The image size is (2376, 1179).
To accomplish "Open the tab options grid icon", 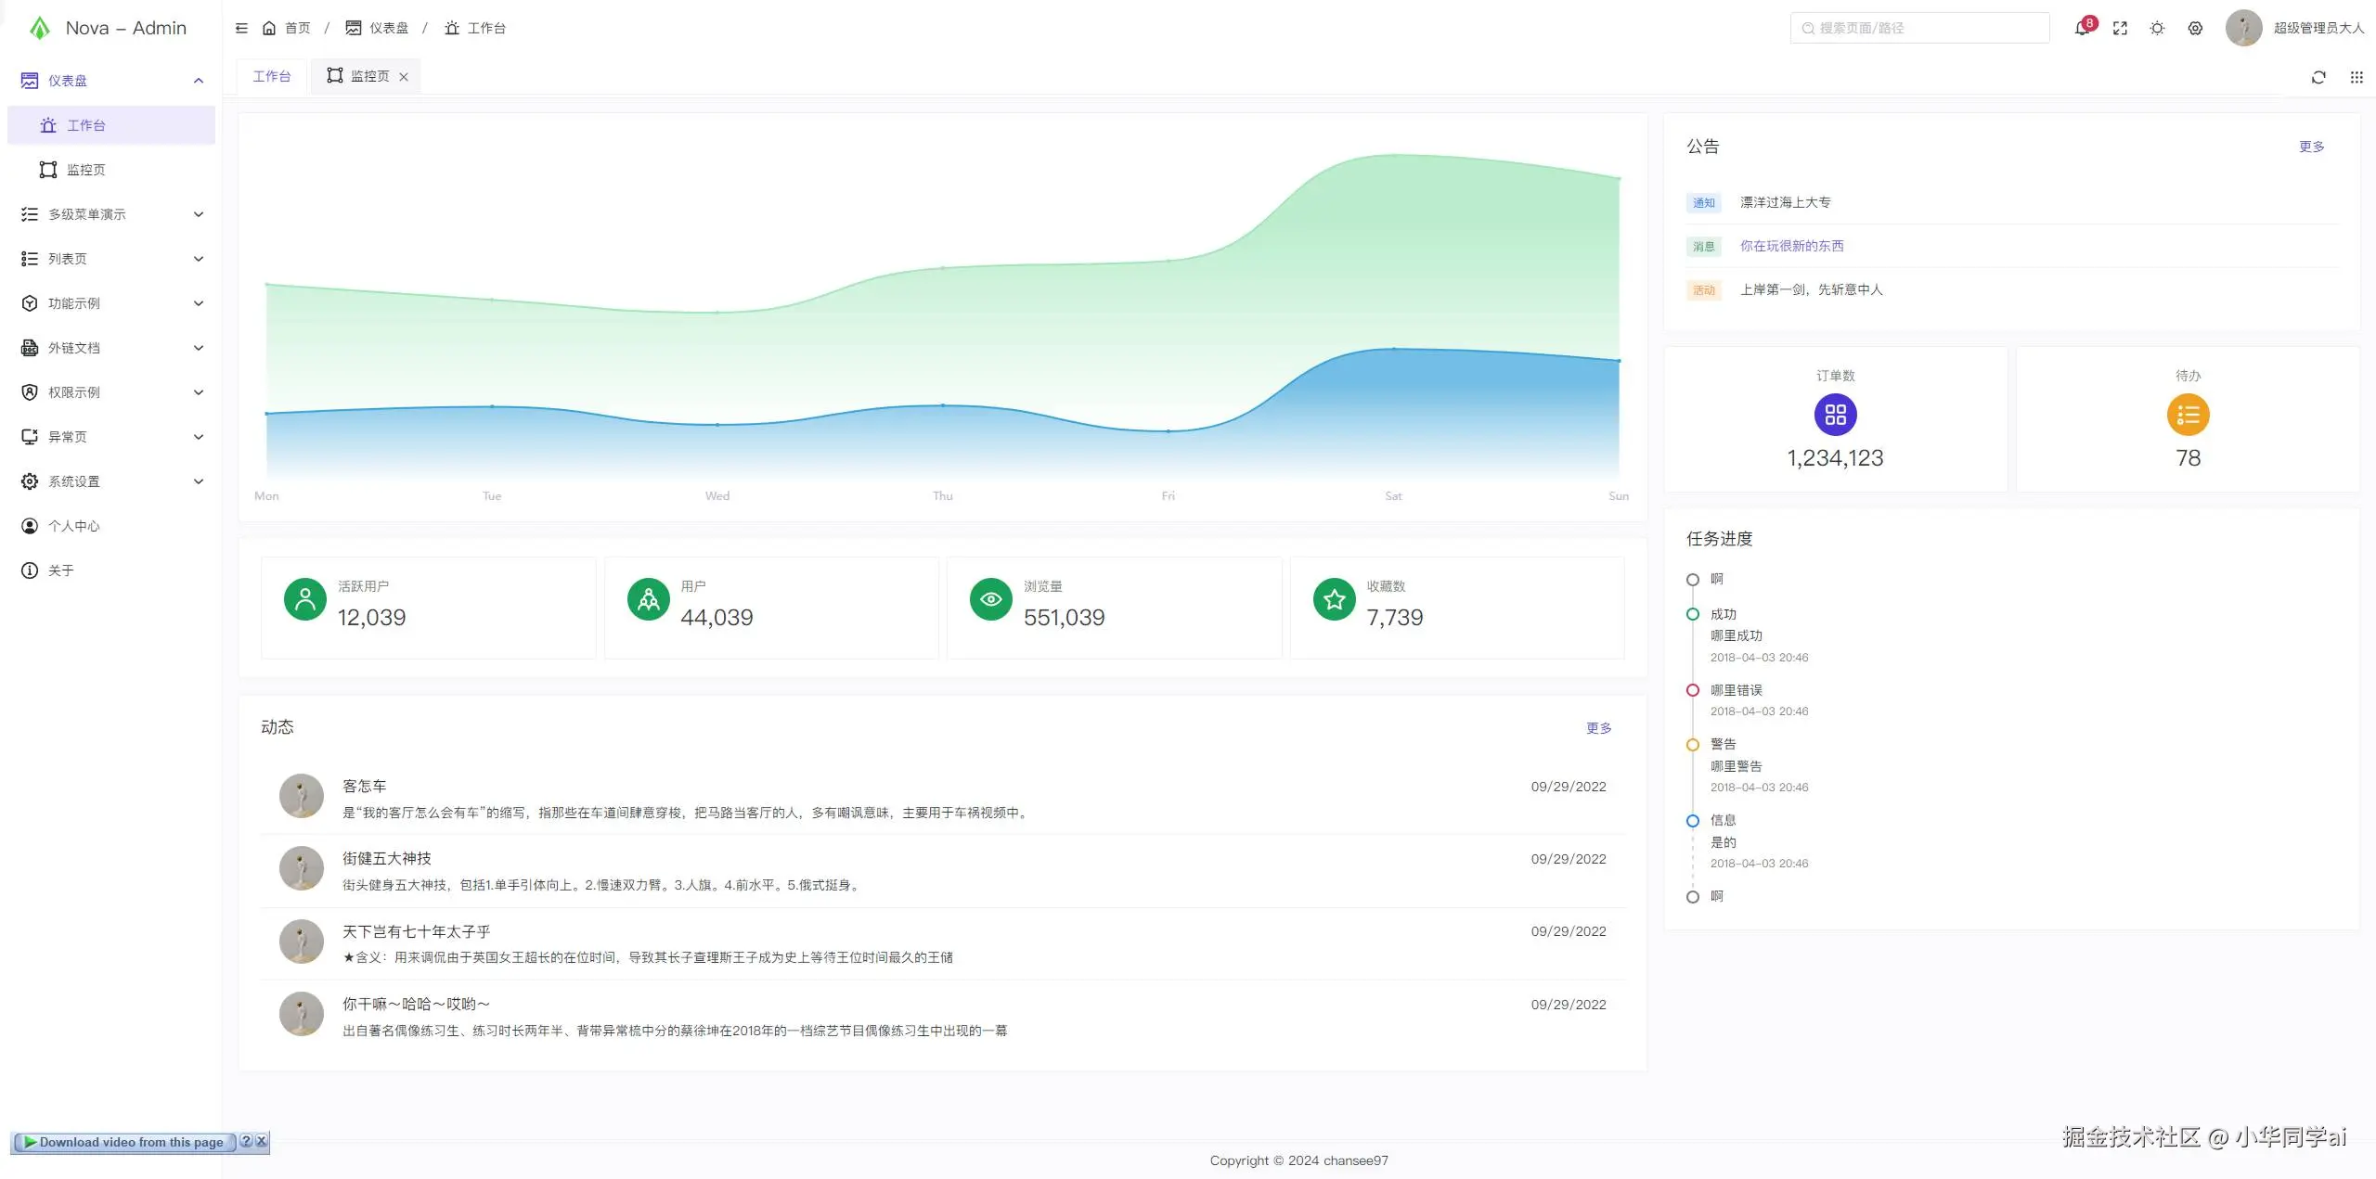I will click(x=2357, y=77).
